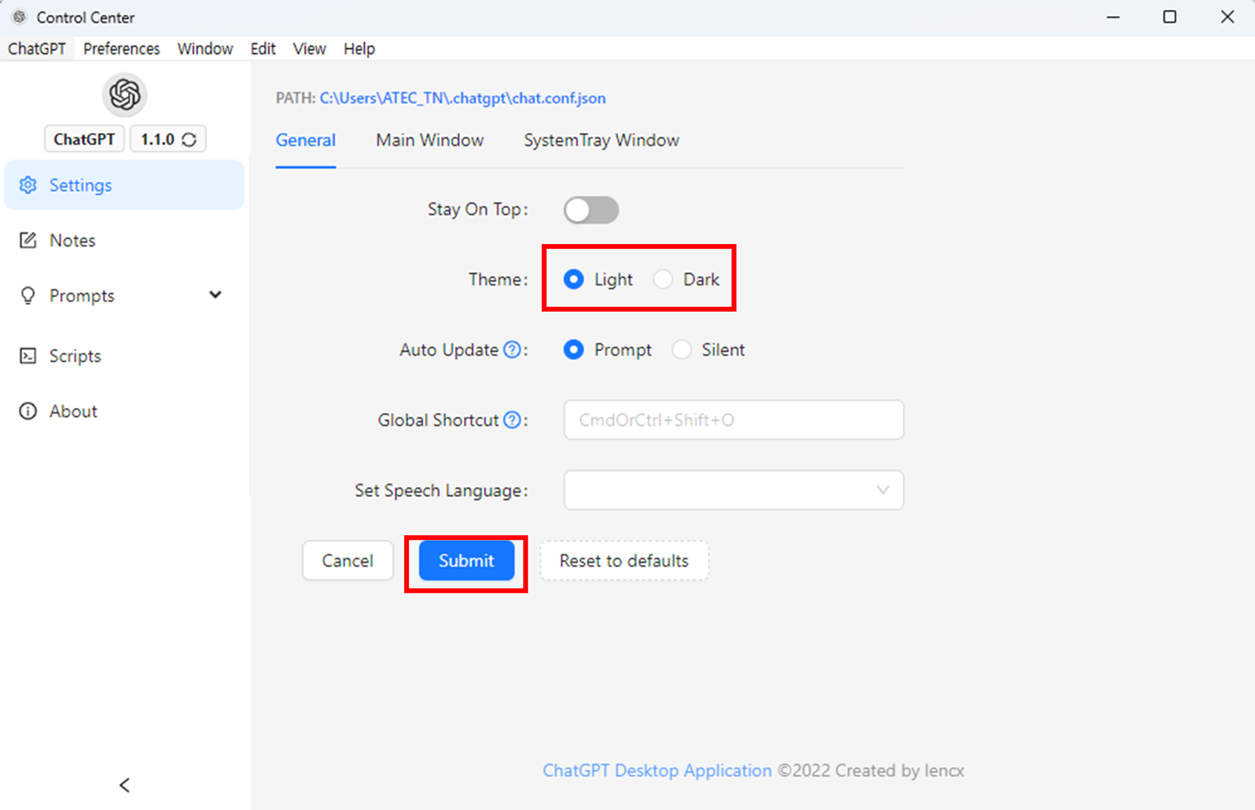This screenshot has height=810, width=1255.
Task: Click the Scripts terminal icon
Action: coord(28,356)
